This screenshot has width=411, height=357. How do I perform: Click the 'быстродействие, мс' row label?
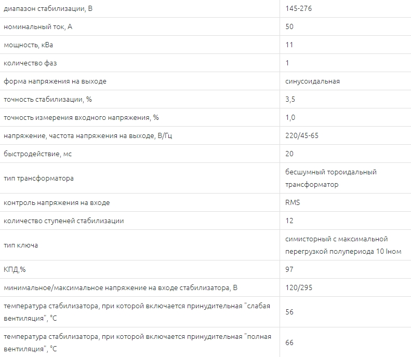pos(37,154)
